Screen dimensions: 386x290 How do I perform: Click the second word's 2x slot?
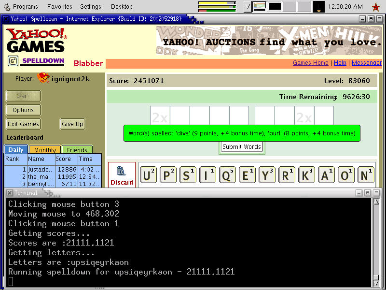[304, 116]
